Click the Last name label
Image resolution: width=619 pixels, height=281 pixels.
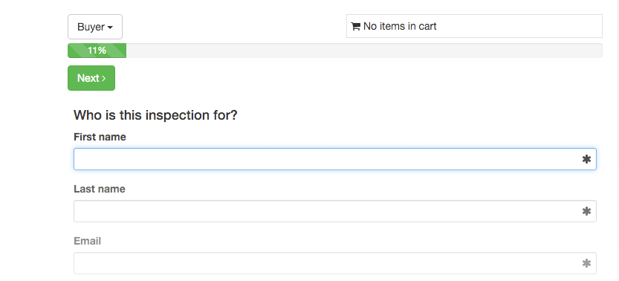click(100, 189)
